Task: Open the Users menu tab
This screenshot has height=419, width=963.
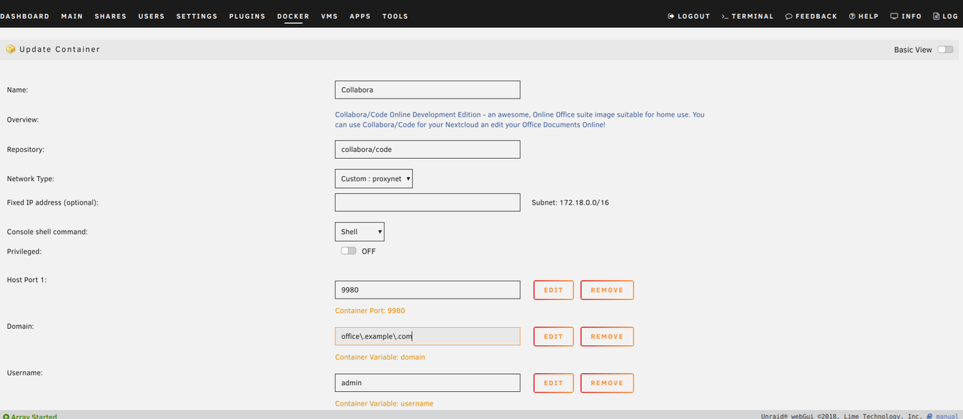Action: click(x=151, y=16)
